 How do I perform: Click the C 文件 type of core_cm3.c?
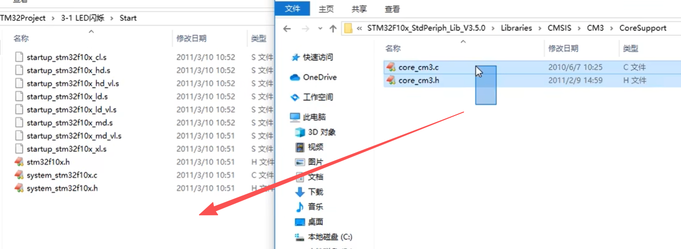(x=635, y=67)
